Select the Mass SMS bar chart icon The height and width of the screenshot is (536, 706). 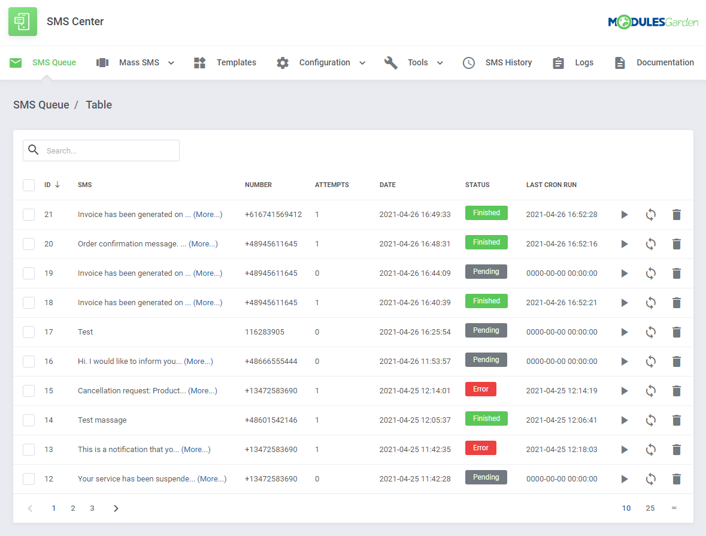[102, 62]
